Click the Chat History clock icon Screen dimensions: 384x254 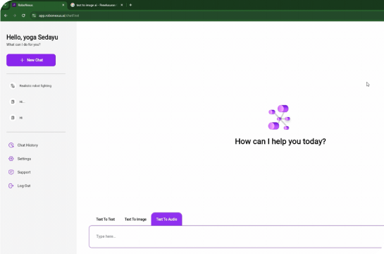coord(11,145)
